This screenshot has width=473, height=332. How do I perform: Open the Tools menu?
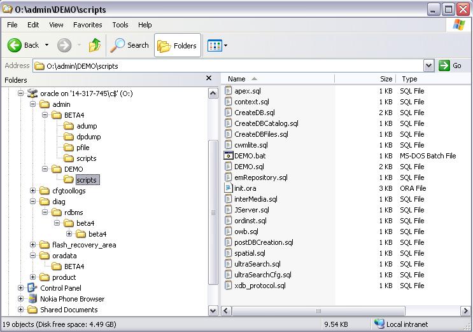coord(120,25)
